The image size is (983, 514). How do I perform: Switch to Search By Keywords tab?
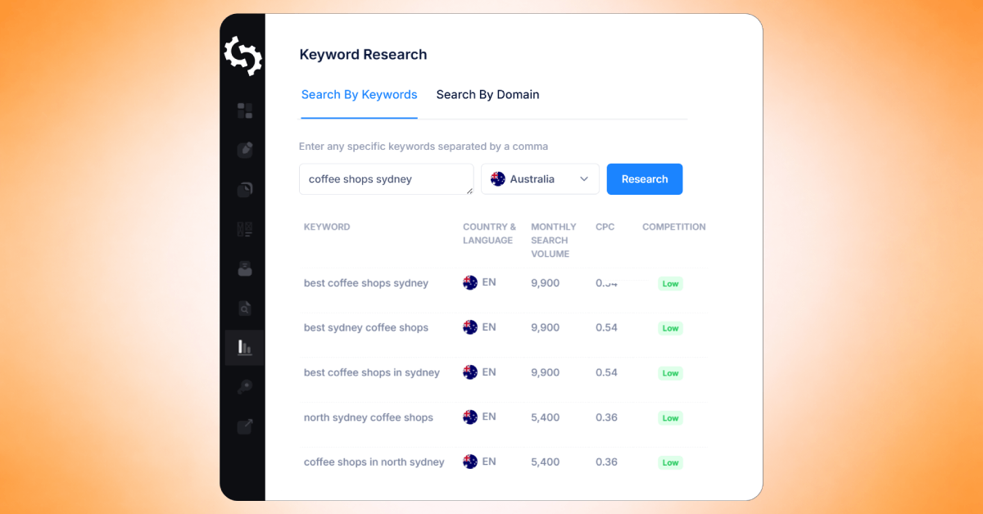click(359, 95)
